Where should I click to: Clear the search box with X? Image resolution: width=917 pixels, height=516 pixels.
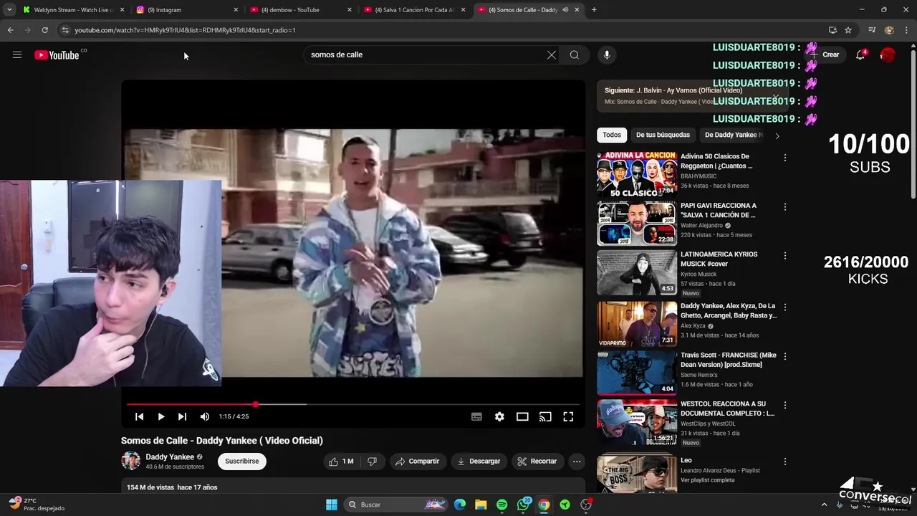coord(552,54)
